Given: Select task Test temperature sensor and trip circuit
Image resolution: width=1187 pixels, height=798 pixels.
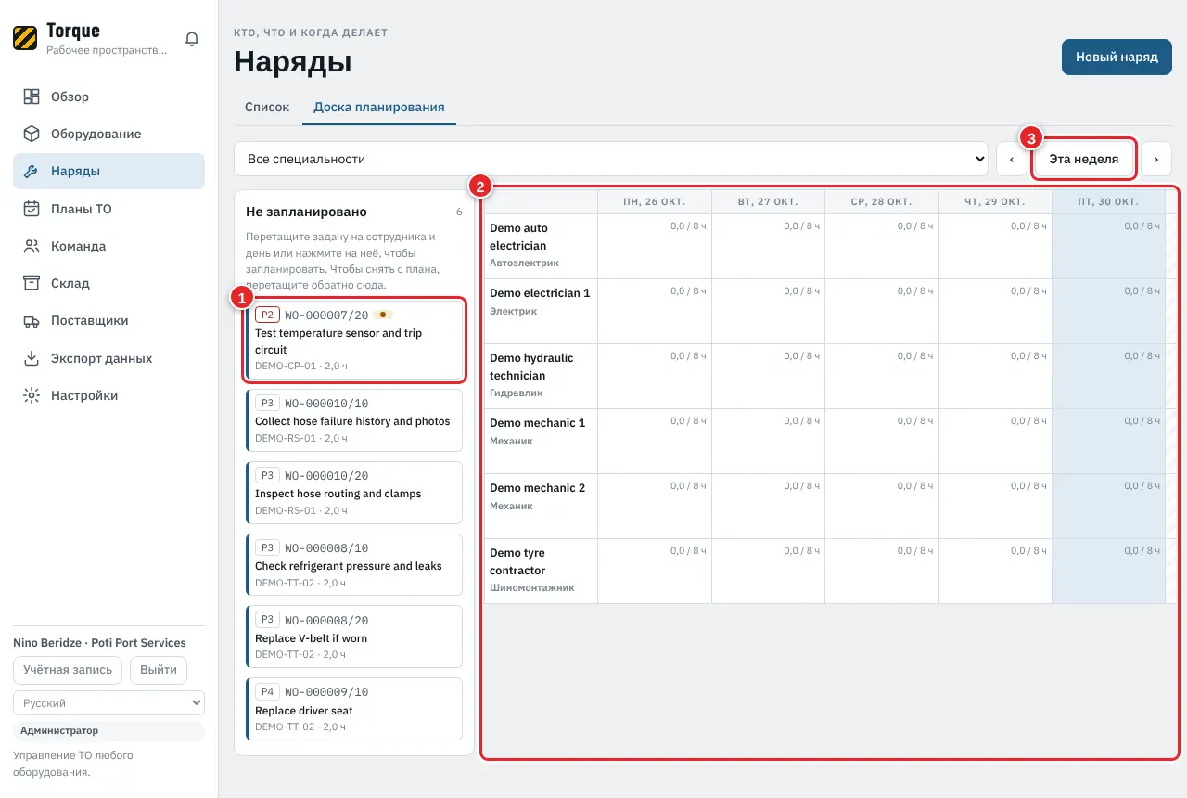Looking at the screenshot, I should [x=354, y=341].
